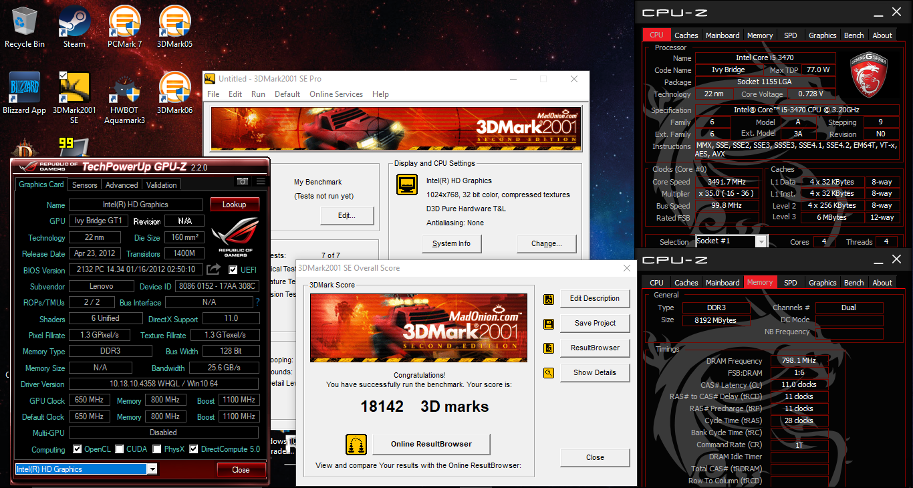Open the 3DMark06 desktop shortcut
Viewport: 913px width, 488px height.
pyautogui.click(x=174, y=94)
